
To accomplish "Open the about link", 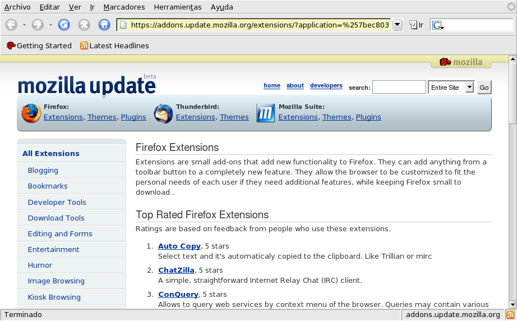I will (295, 85).
